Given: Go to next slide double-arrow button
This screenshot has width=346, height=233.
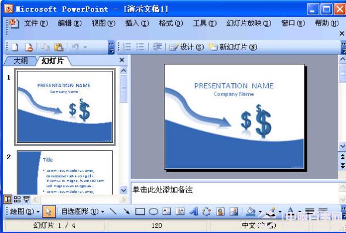Looking at the screenshot, I should pyautogui.click(x=342, y=166).
